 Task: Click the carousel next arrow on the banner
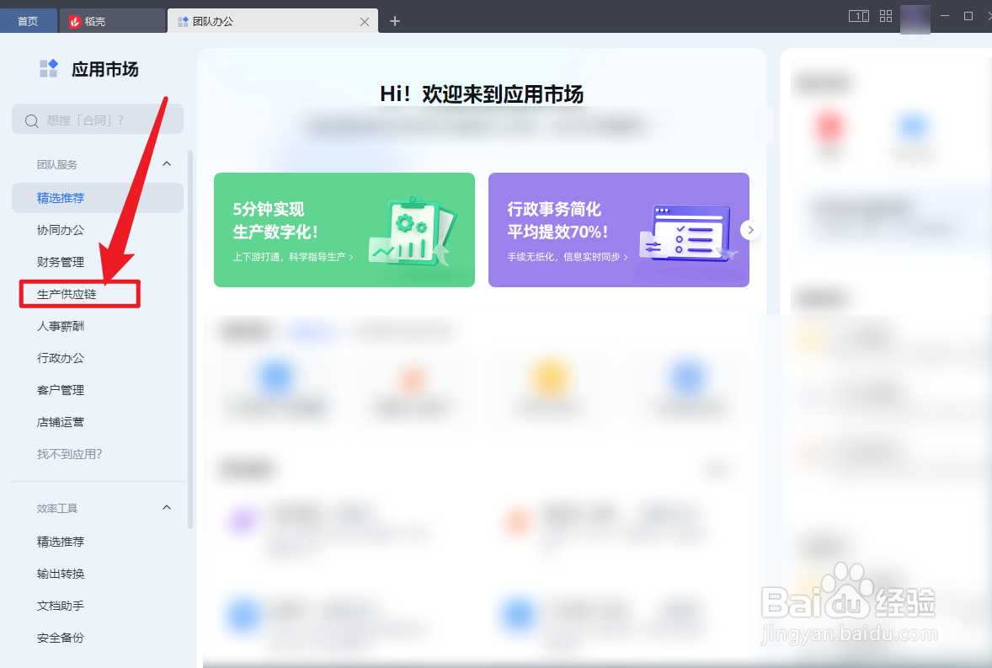(749, 229)
